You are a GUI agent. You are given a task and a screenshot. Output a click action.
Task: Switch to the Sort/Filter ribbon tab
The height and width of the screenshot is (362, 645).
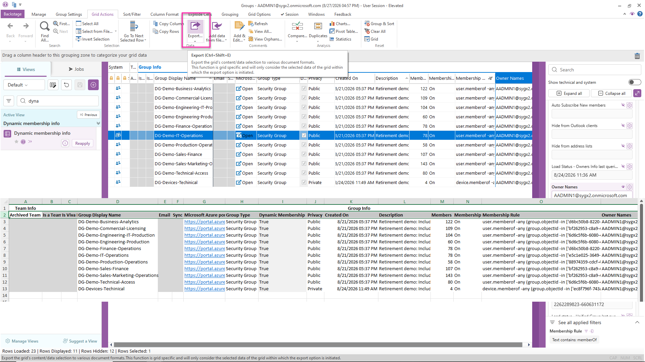pyautogui.click(x=132, y=14)
